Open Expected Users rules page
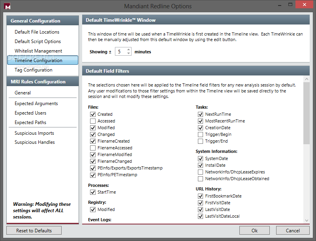This screenshot has width=316, height=241. 30,113
